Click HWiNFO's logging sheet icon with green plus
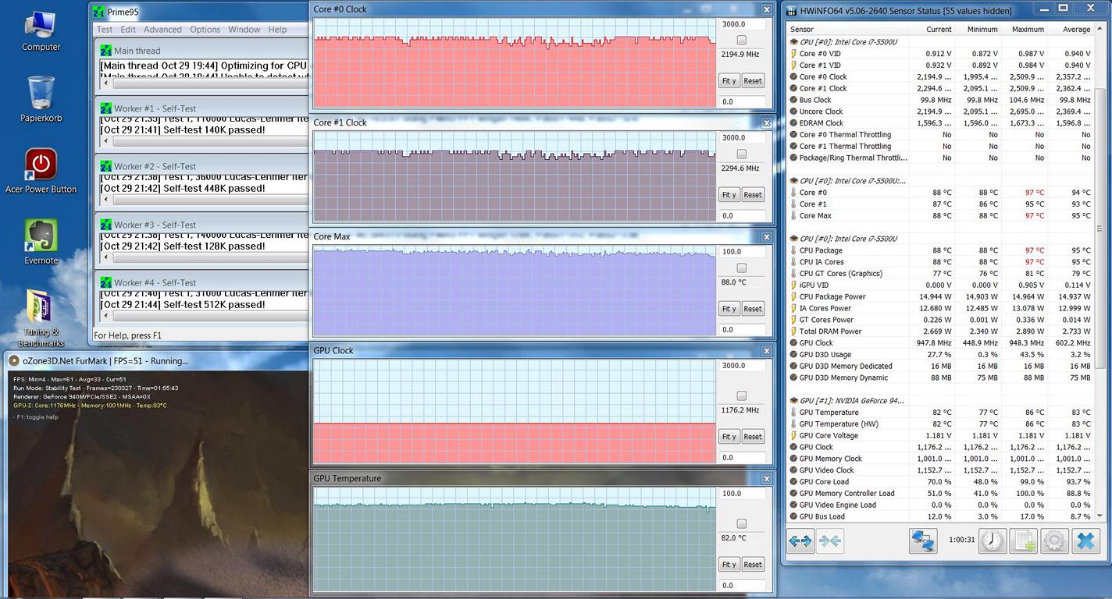The image size is (1112, 599). point(1023,541)
